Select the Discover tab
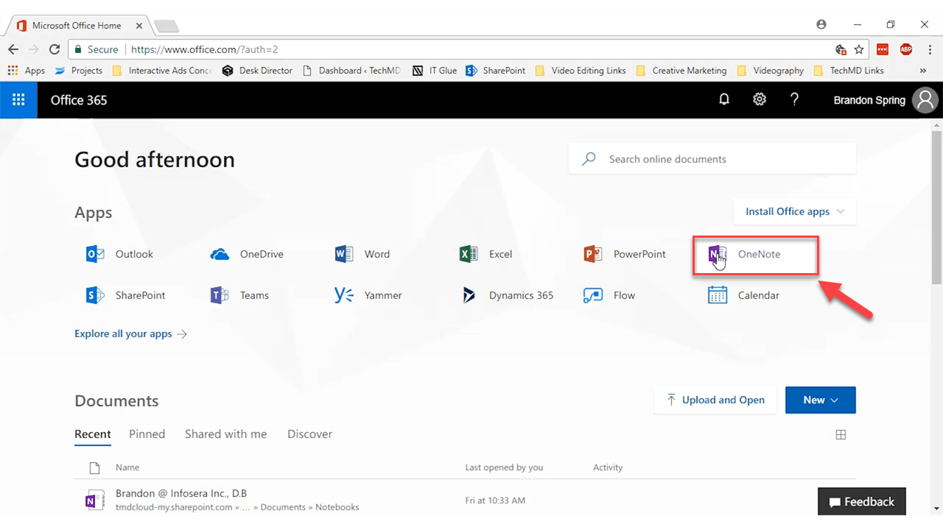943x530 pixels. [310, 434]
